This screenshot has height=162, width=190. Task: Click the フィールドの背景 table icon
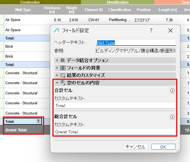(63, 68)
